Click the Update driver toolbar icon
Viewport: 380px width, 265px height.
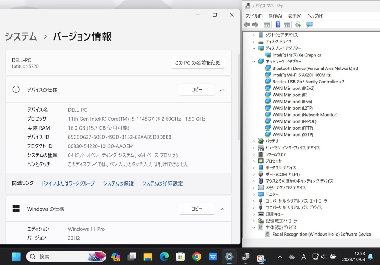[x=298, y=25]
